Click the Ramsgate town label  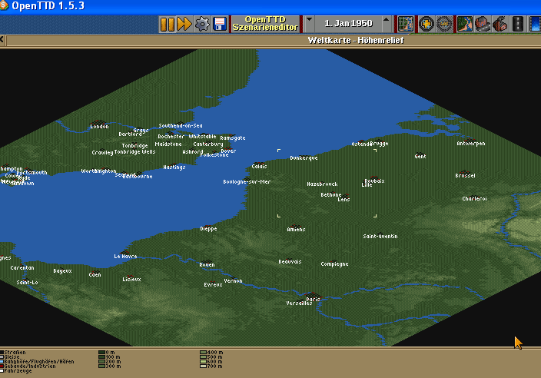tap(233, 138)
